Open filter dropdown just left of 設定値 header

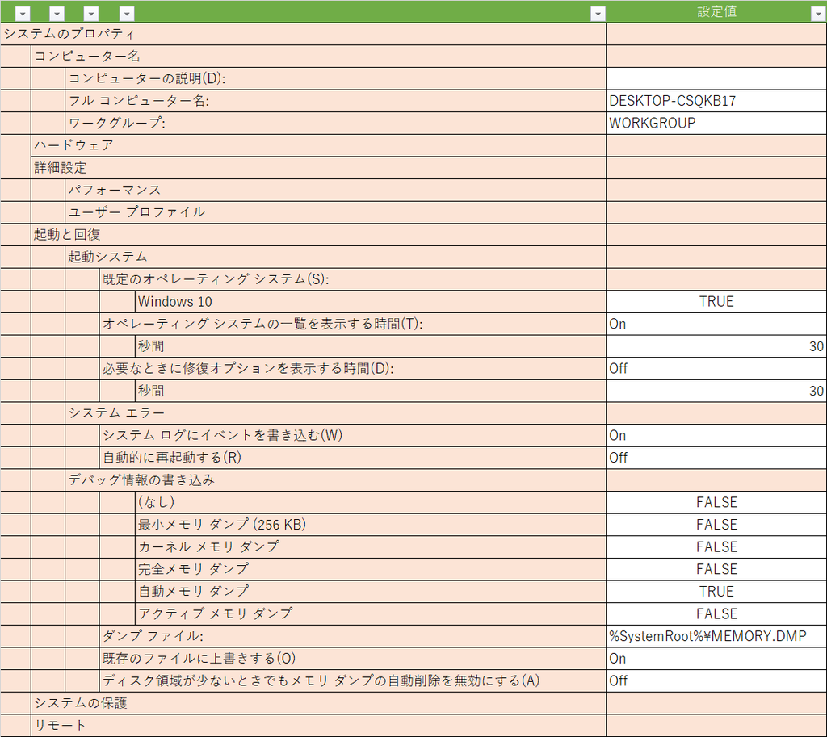point(598,14)
